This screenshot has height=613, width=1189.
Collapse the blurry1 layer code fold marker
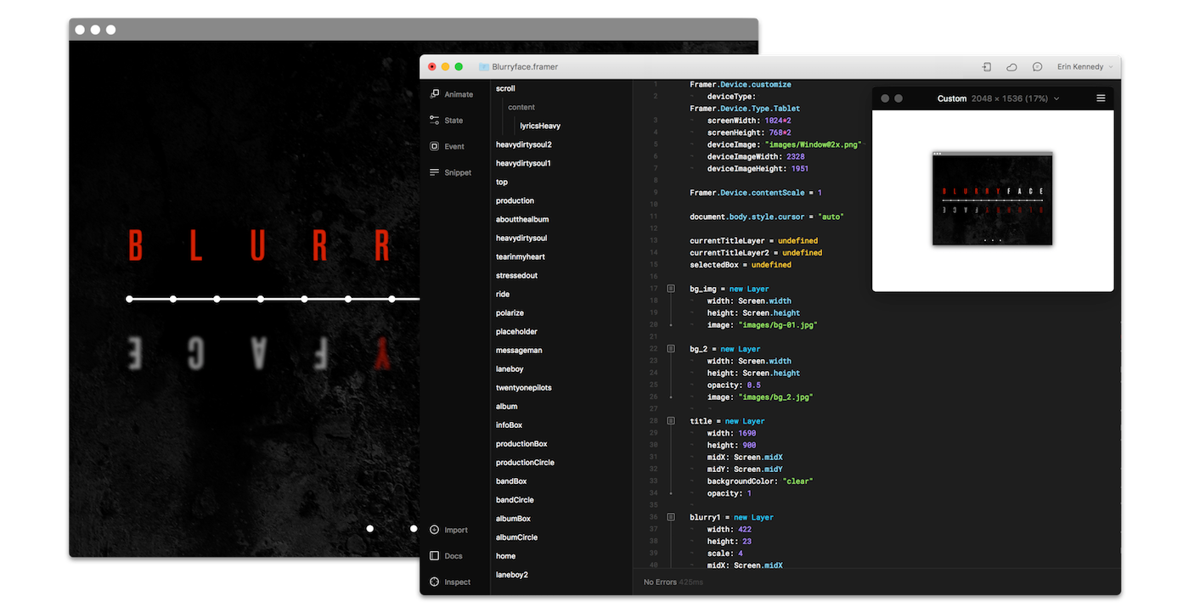coord(671,517)
